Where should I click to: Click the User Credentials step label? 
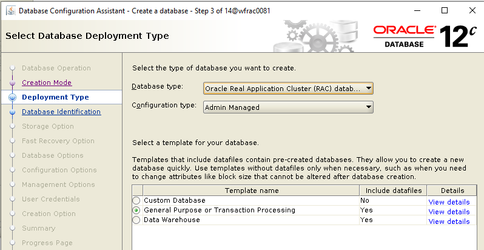pos(51,199)
